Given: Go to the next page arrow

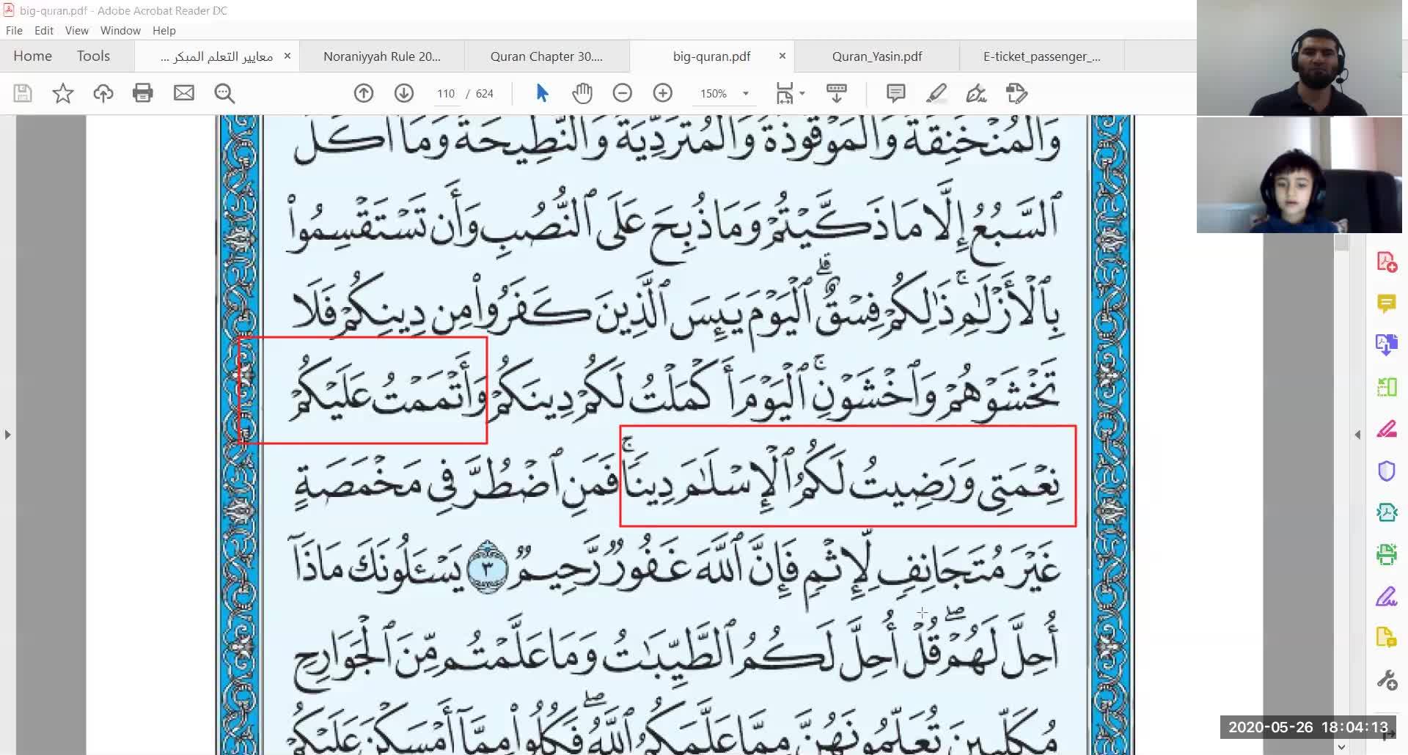Looking at the screenshot, I should click(x=404, y=93).
